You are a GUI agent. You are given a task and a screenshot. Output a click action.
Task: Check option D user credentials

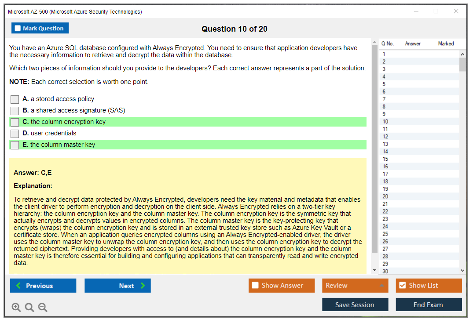click(15, 134)
